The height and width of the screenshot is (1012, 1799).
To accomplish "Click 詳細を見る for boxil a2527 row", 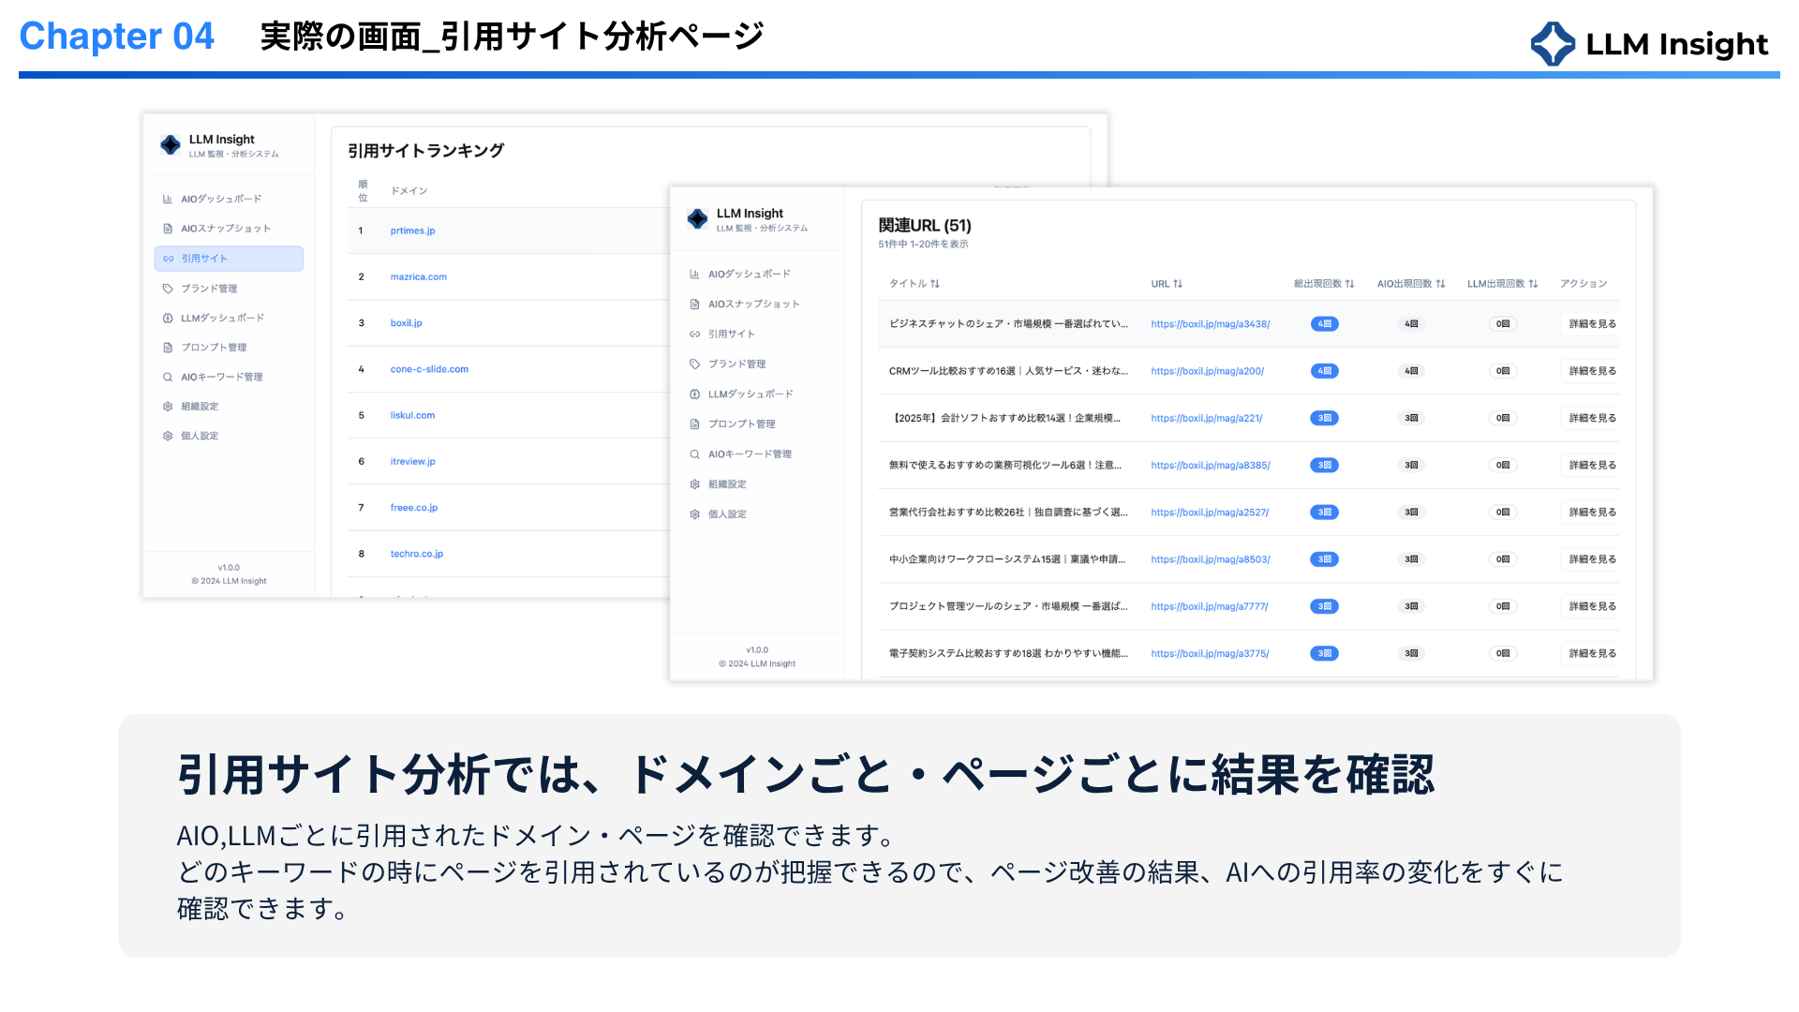I will pos(1593,513).
